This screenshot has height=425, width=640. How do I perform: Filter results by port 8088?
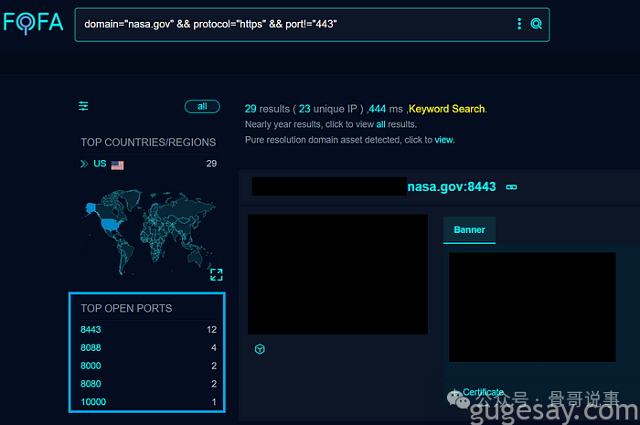[x=91, y=347]
